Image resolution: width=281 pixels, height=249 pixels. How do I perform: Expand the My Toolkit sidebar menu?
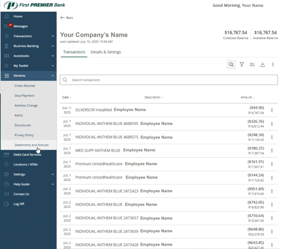pyautogui.click(x=29, y=66)
